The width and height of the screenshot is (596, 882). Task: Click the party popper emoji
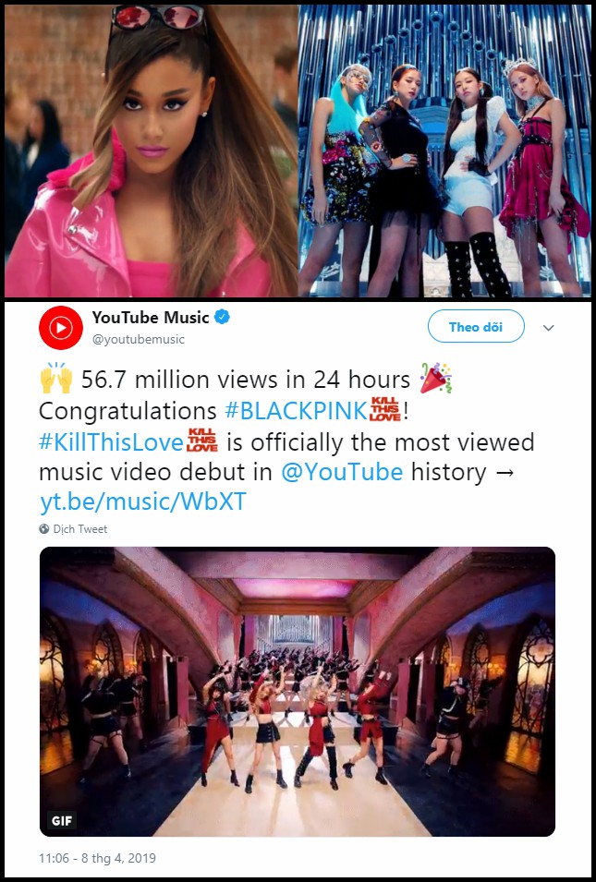click(x=436, y=378)
